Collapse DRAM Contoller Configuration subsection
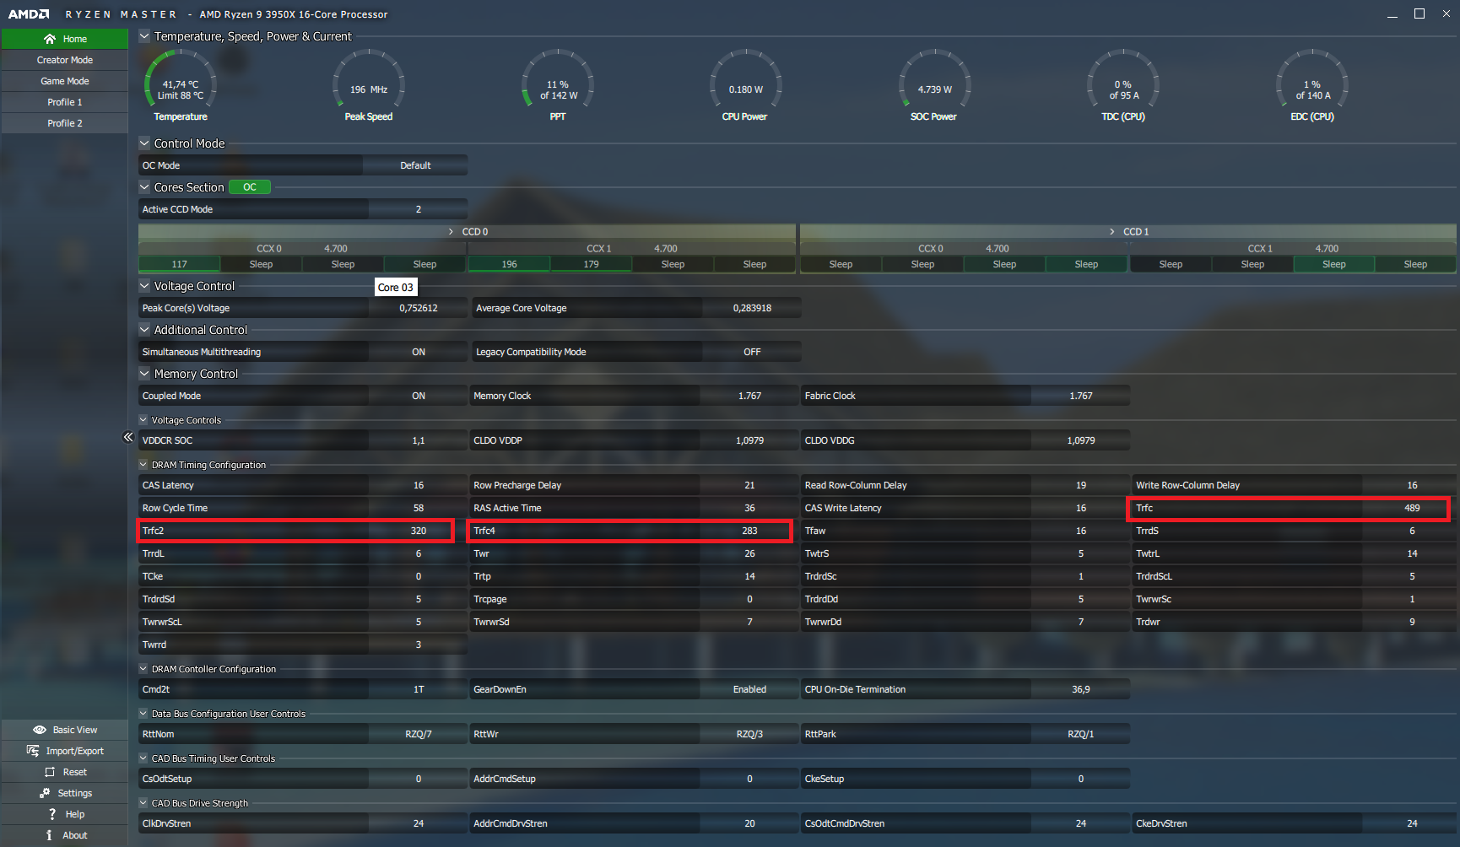The height and width of the screenshot is (847, 1460). 143,669
